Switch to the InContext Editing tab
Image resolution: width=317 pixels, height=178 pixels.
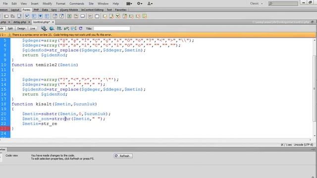[92, 10]
